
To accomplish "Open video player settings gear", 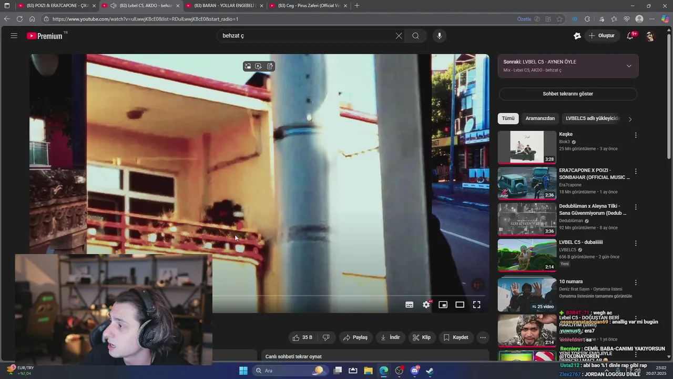I will [426, 305].
